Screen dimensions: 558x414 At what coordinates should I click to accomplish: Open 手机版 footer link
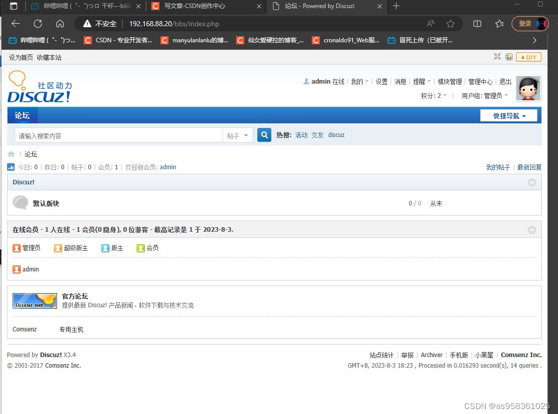tap(459, 355)
